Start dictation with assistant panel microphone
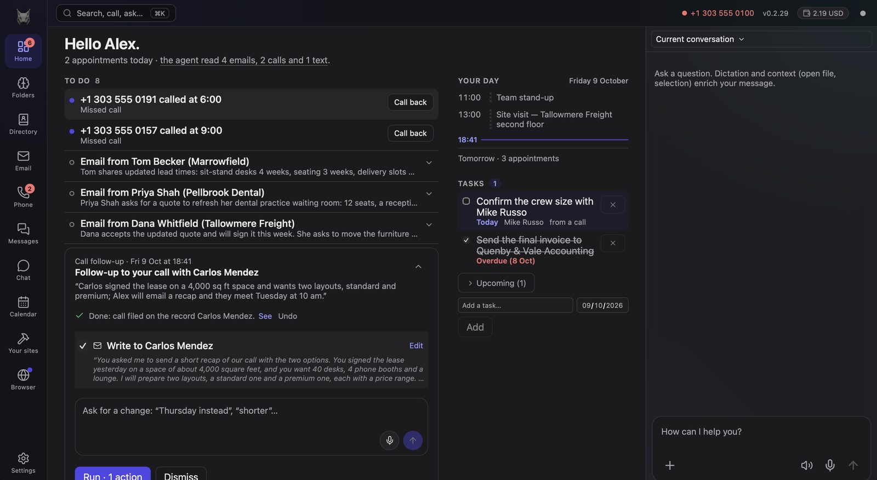 830,465
